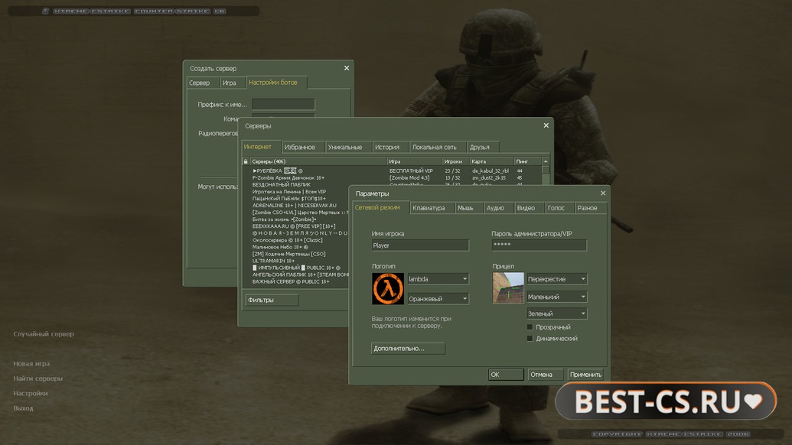Select F-Zombie Армия Девчонок 18+ server
This screenshot has width=792, height=445.
[392, 177]
